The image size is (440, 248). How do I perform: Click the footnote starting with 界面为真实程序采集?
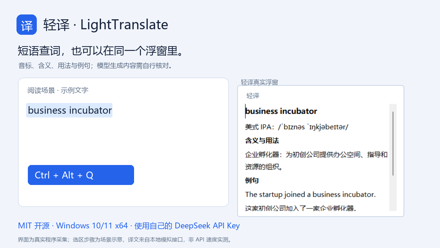click(x=126, y=239)
